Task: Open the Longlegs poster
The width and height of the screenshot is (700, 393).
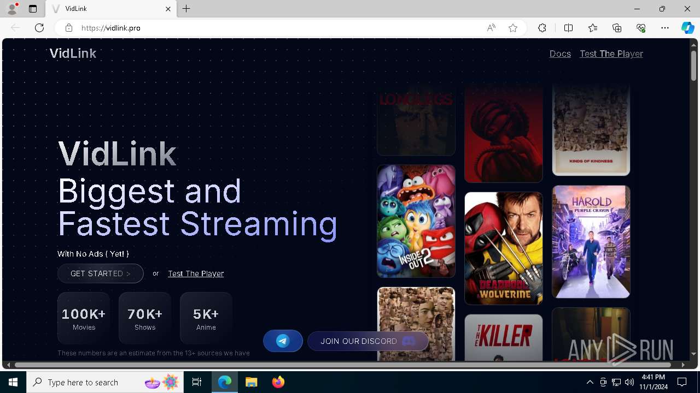Action: click(x=416, y=120)
